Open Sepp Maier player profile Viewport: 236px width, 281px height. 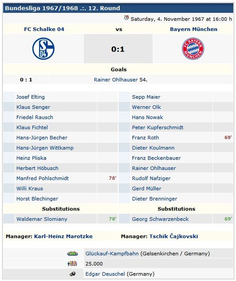click(146, 97)
